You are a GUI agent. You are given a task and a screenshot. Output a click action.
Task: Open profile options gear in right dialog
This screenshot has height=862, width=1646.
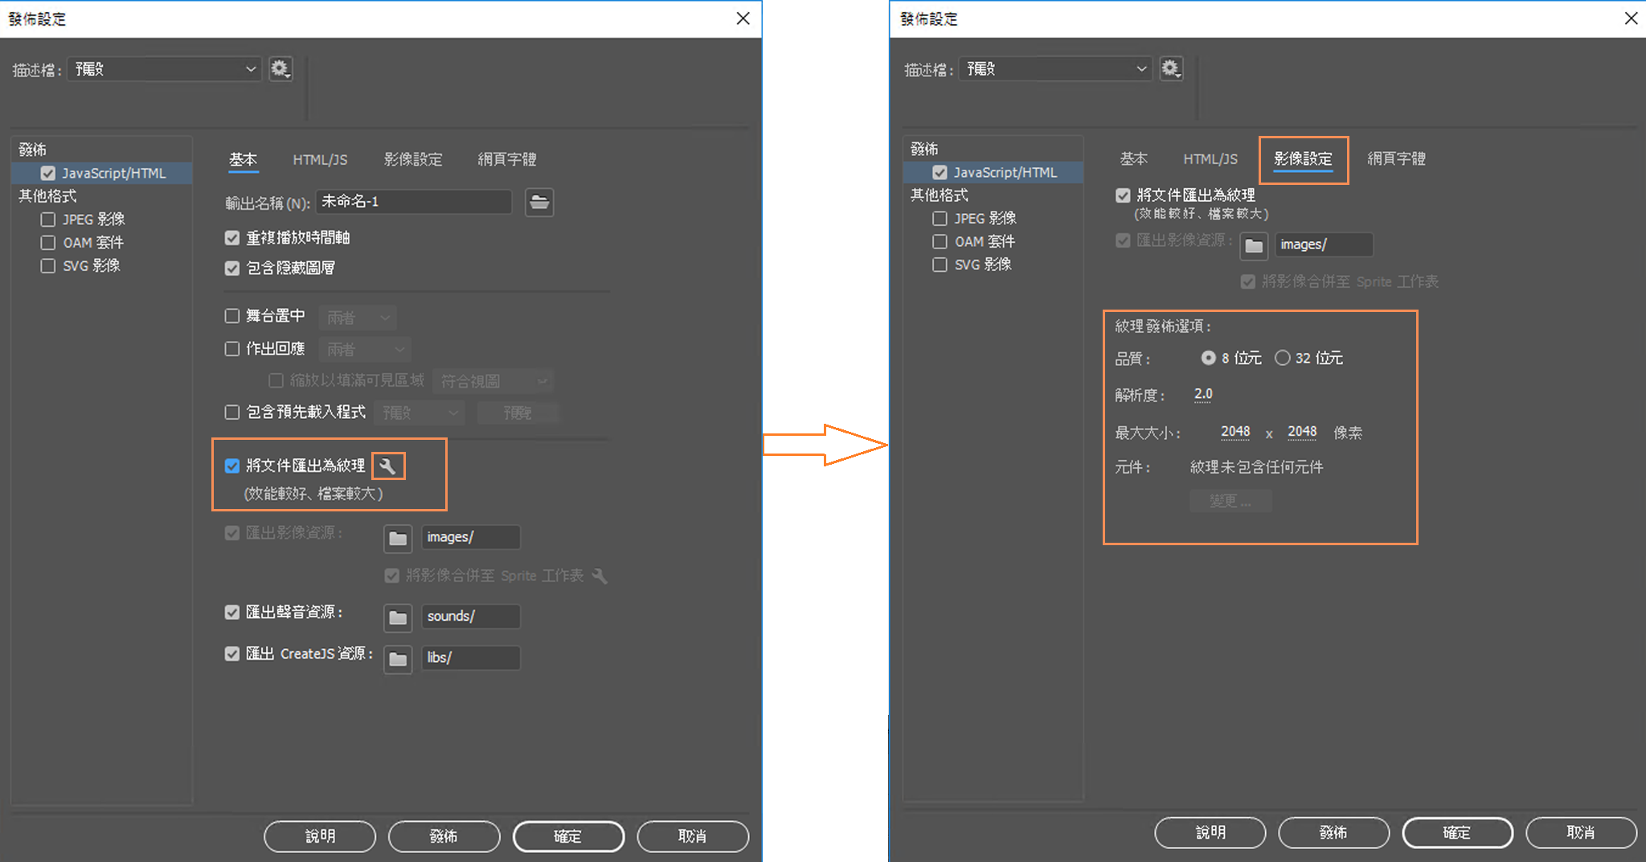pyautogui.click(x=1171, y=69)
